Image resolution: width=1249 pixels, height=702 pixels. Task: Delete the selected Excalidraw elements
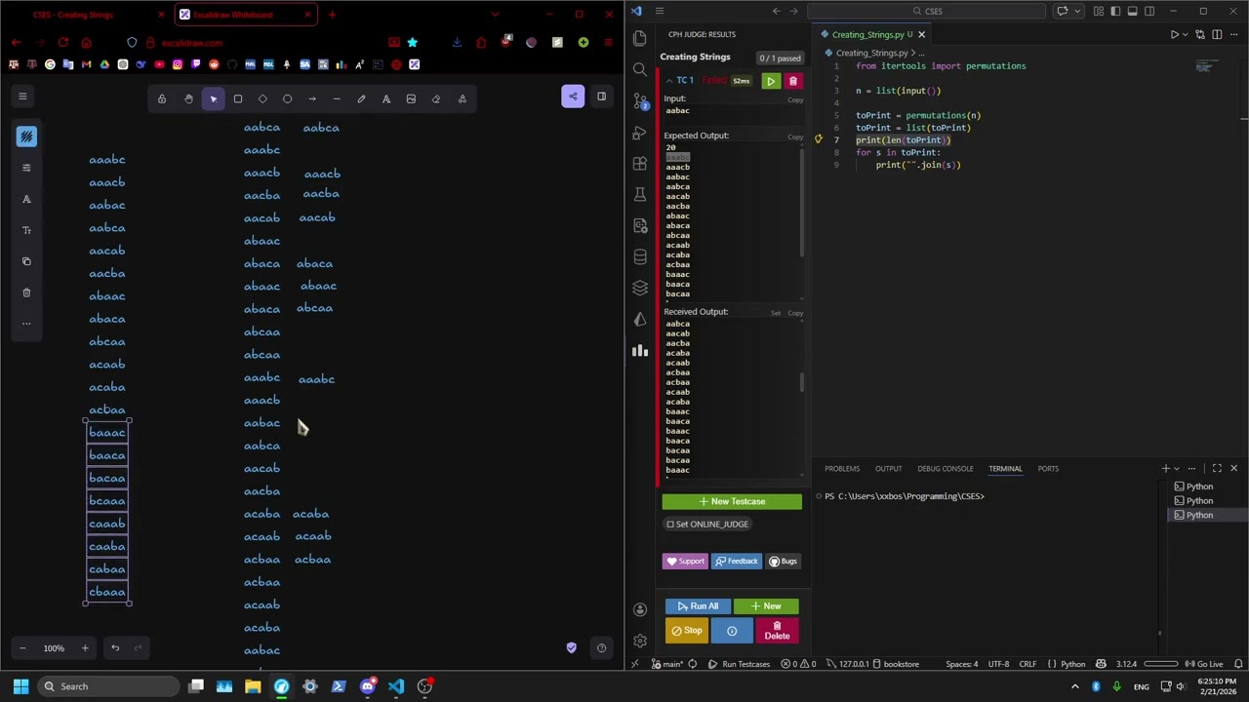[26, 292]
